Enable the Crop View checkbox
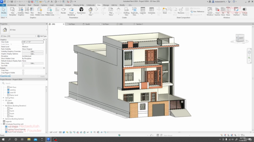The image size is (254, 142). (23, 71)
